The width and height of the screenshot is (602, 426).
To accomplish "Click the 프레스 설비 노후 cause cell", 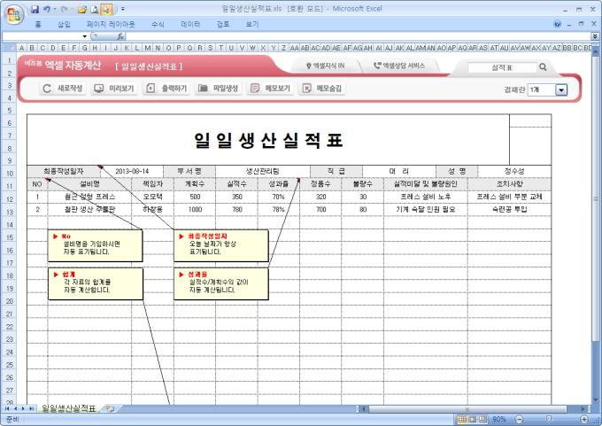I will click(426, 197).
